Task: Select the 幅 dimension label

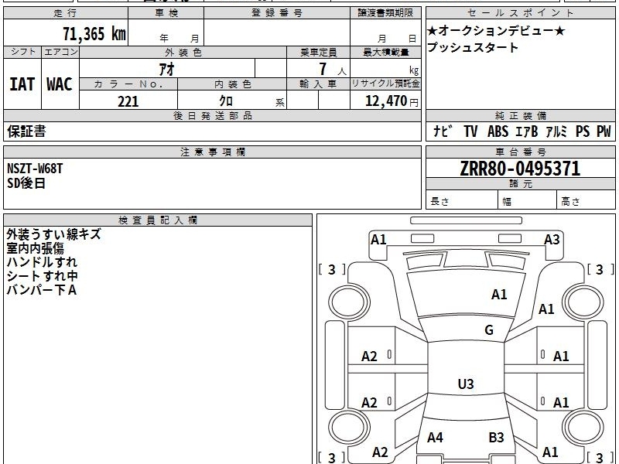Action: click(507, 202)
